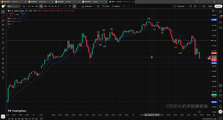This screenshot has height=120, width=223.
Task: Open the notifications bell icon
Action: (x=220, y=106)
